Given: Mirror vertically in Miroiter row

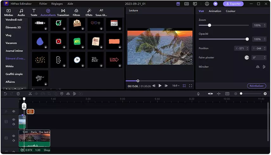Looking at the screenshot, I should (264, 67).
